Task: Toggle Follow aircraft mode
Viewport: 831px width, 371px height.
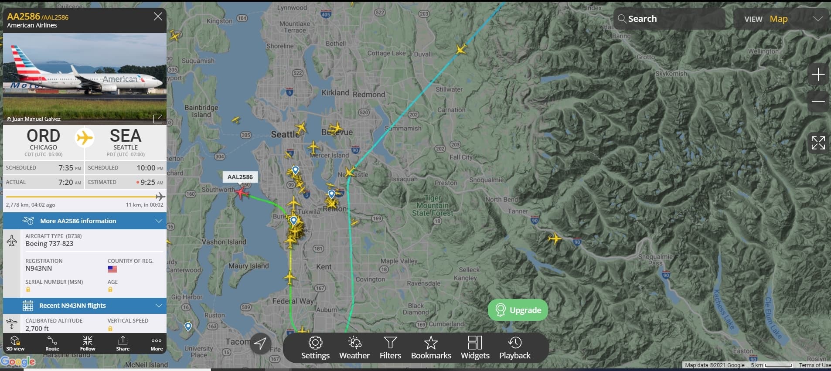Action: (x=88, y=344)
